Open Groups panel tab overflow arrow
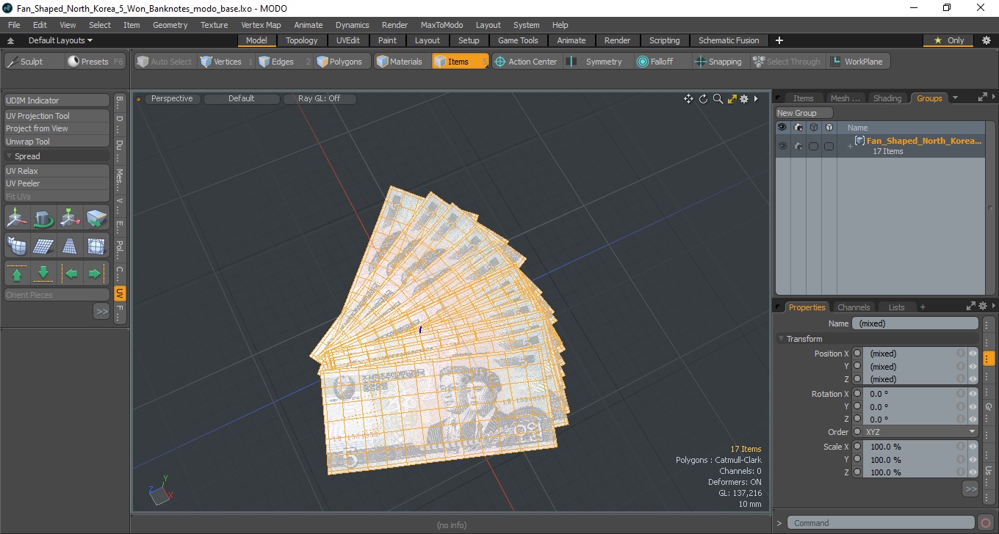The height and width of the screenshot is (534, 999). tap(955, 98)
